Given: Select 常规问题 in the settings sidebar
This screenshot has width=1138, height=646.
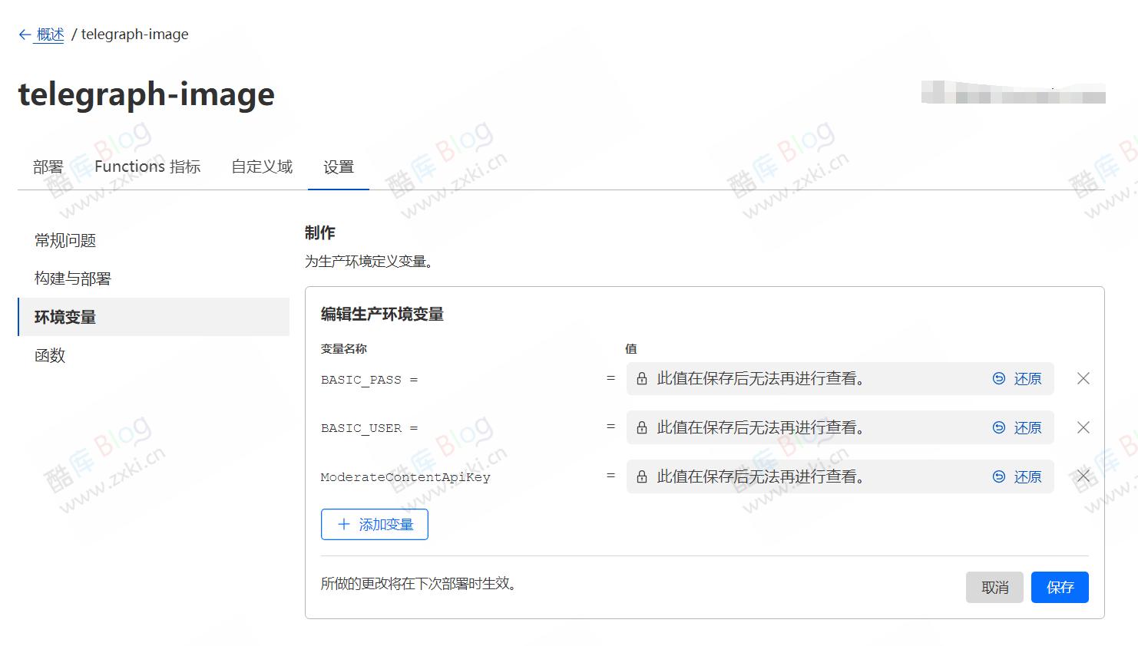Looking at the screenshot, I should tap(65, 240).
